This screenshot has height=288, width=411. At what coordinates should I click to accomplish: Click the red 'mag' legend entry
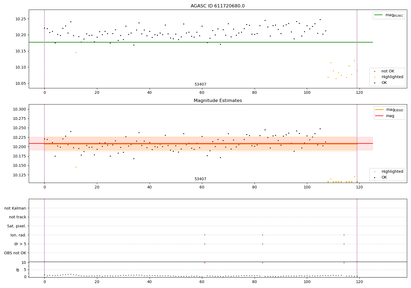pos(385,116)
